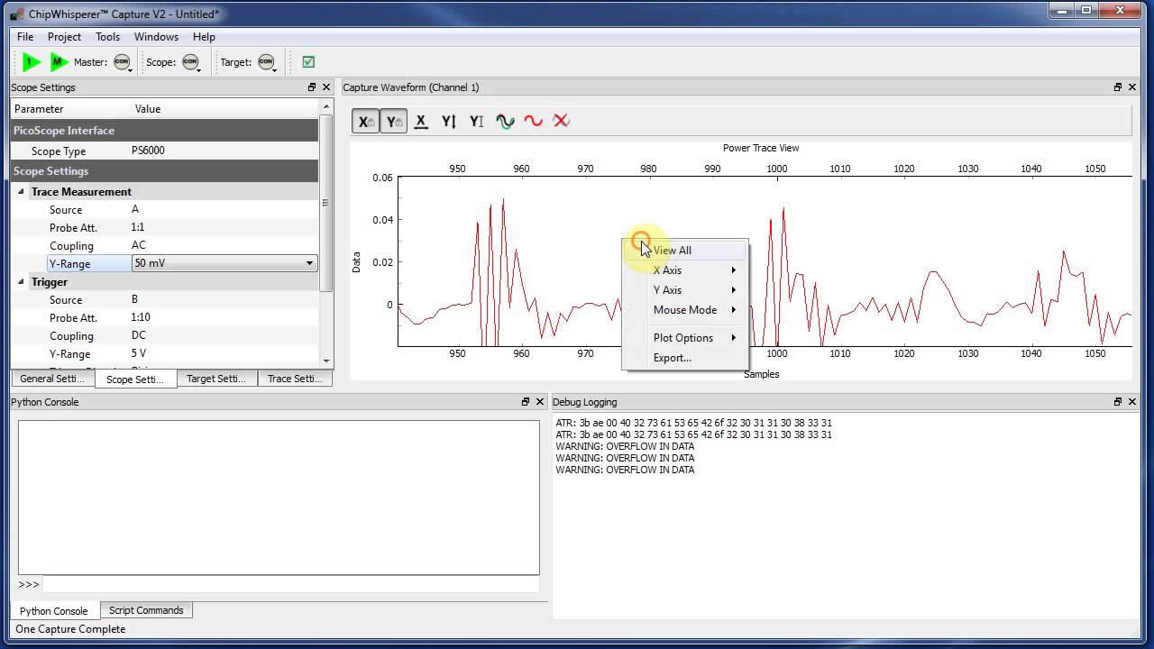Screen dimensions: 1154x649
Task: Open the Master connection dropdown arrow
Action: (x=131, y=69)
